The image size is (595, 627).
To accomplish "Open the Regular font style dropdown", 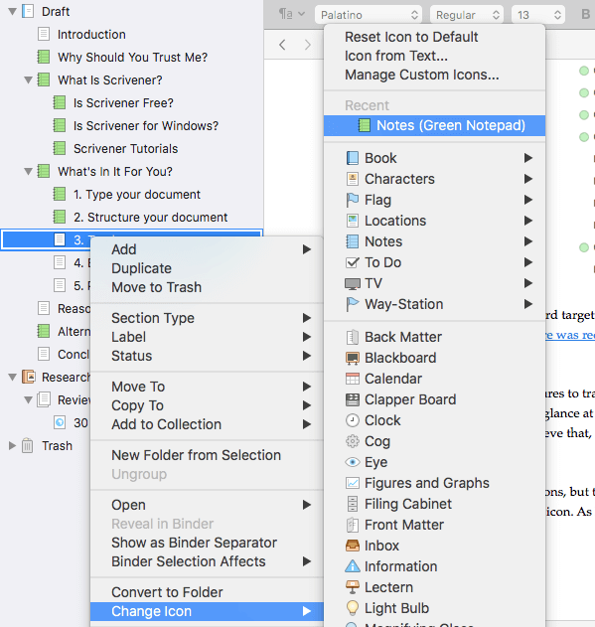I will (467, 15).
